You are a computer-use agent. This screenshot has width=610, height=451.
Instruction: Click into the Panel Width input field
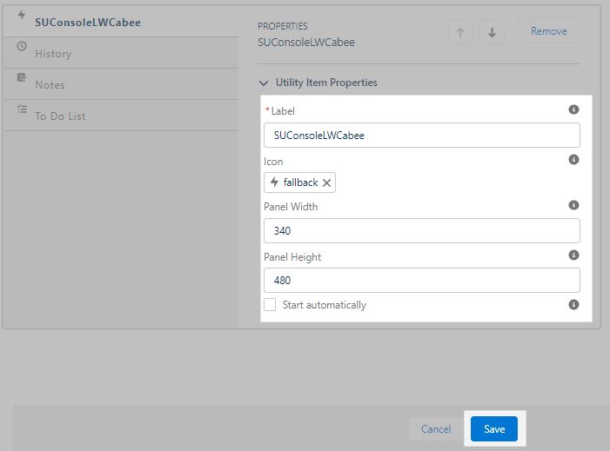click(421, 231)
